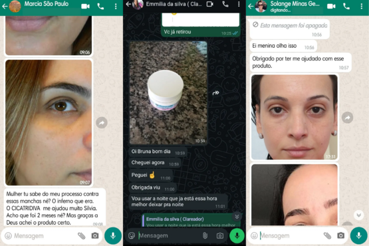
Task: Attach a file in Emmilia chat
Action: click(205, 235)
